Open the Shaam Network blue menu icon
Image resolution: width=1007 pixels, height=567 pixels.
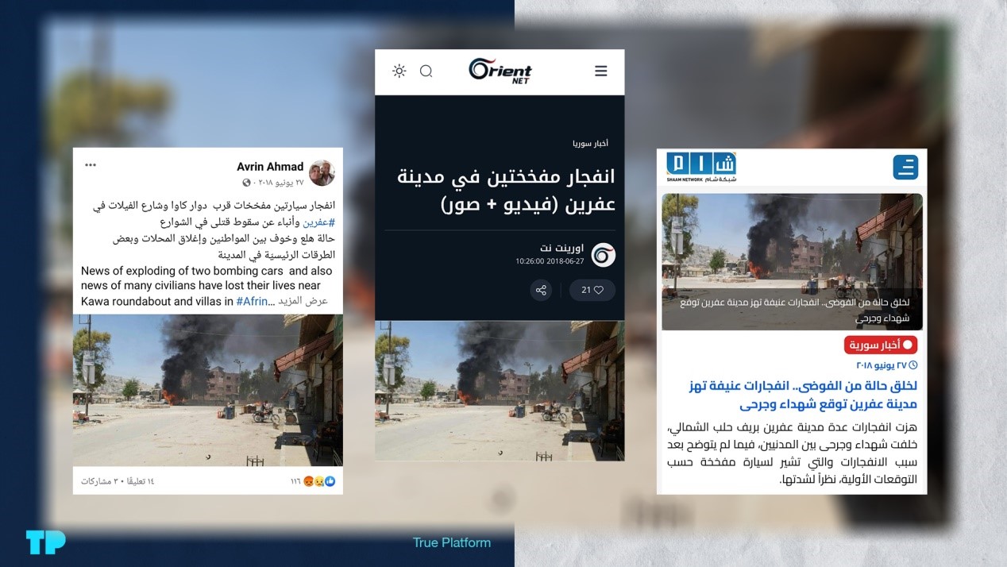click(x=905, y=168)
